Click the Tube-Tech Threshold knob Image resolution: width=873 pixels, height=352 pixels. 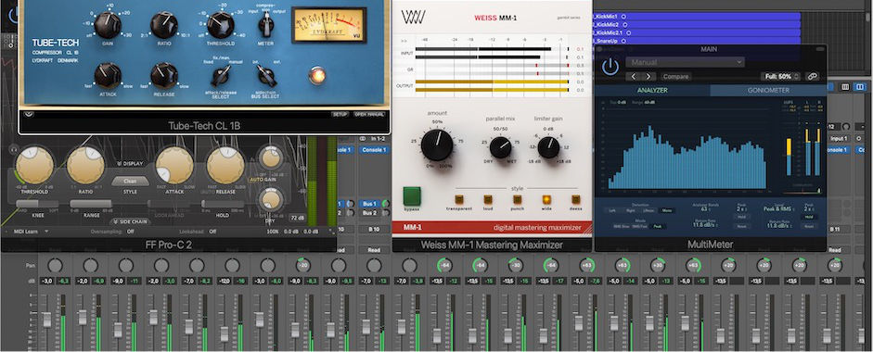[x=221, y=26]
